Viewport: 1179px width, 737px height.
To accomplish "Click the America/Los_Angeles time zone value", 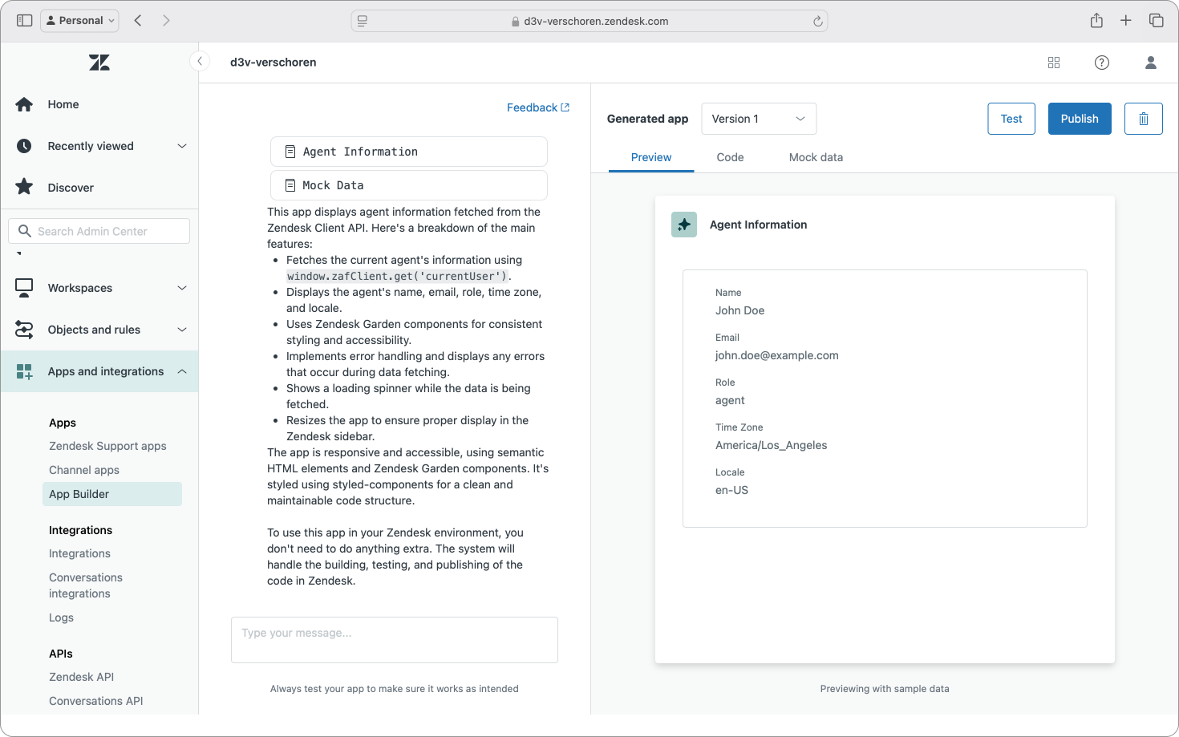I will tap(772, 445).
